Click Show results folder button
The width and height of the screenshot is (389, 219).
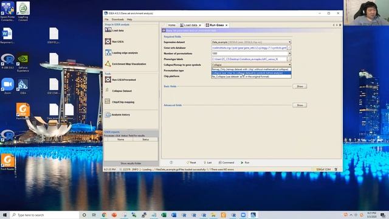click(131, 164)
